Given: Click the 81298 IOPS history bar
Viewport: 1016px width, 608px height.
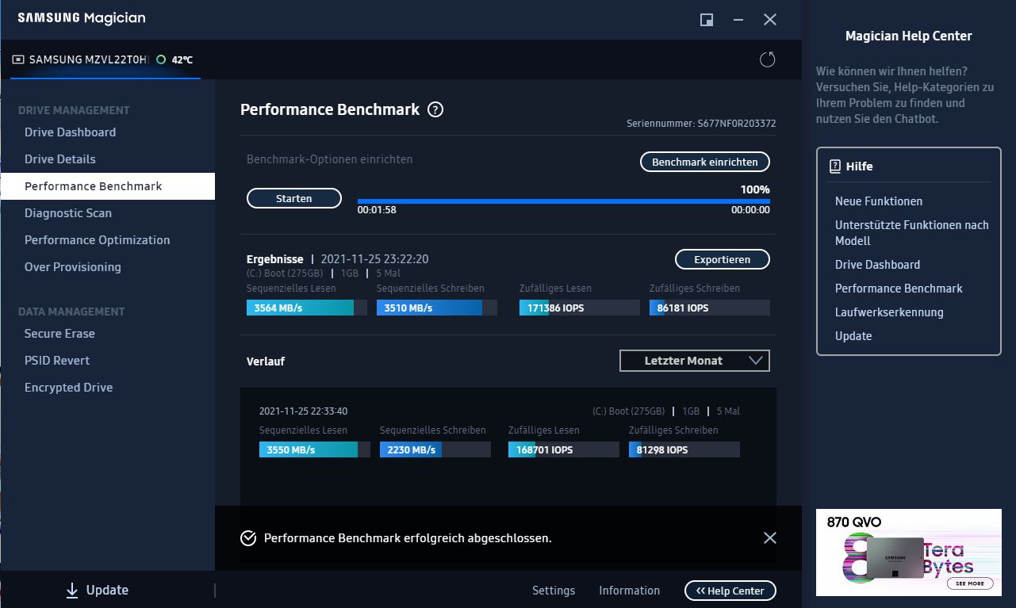Looking at the screenshot, I should [684, 449].
